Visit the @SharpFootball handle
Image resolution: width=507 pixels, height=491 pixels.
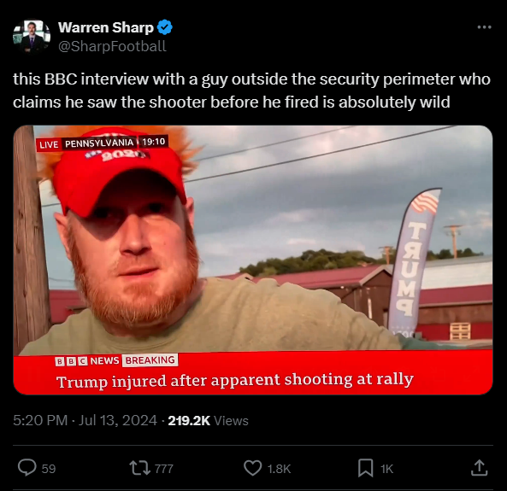[x=112, y=46]
